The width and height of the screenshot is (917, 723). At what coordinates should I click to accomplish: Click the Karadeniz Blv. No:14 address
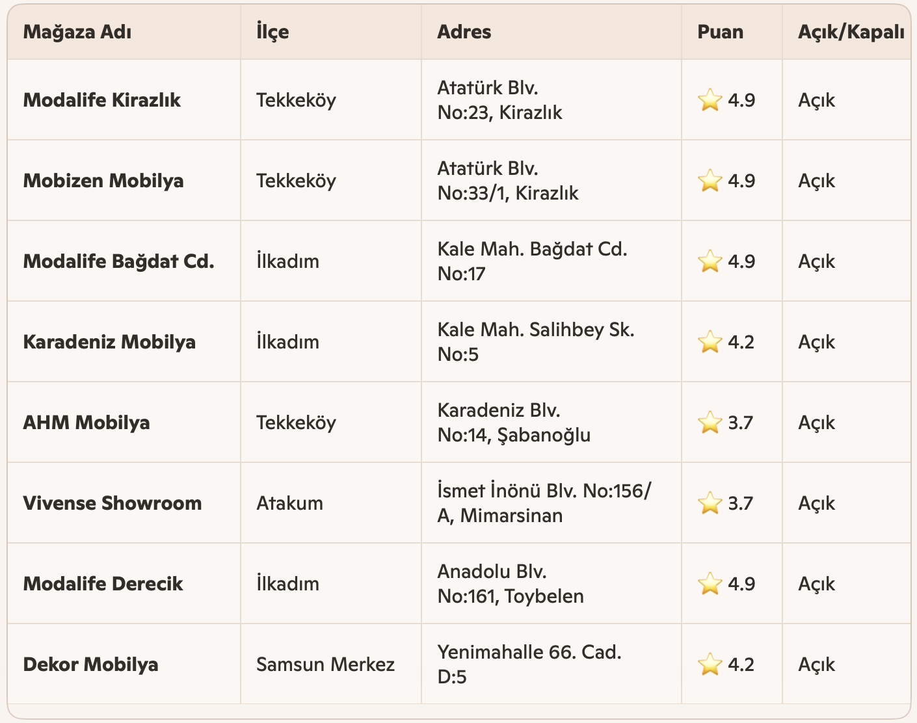514,423
